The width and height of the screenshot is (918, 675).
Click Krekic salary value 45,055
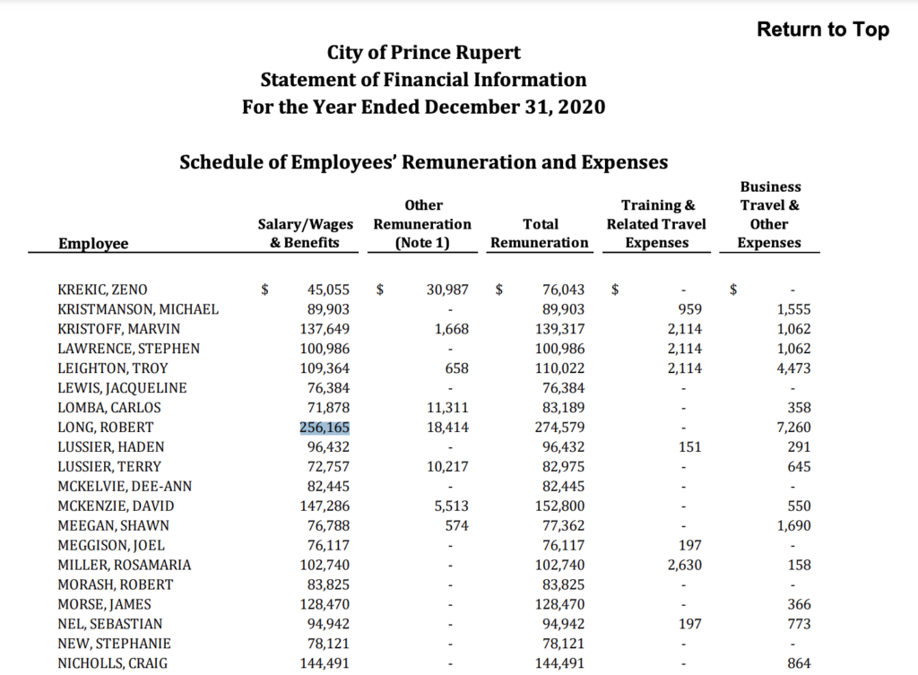coord(328,290)
